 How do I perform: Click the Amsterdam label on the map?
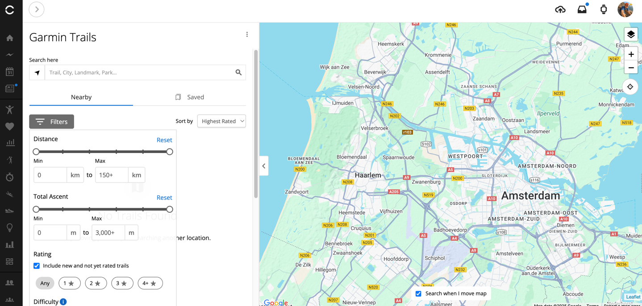click(530, 195)
